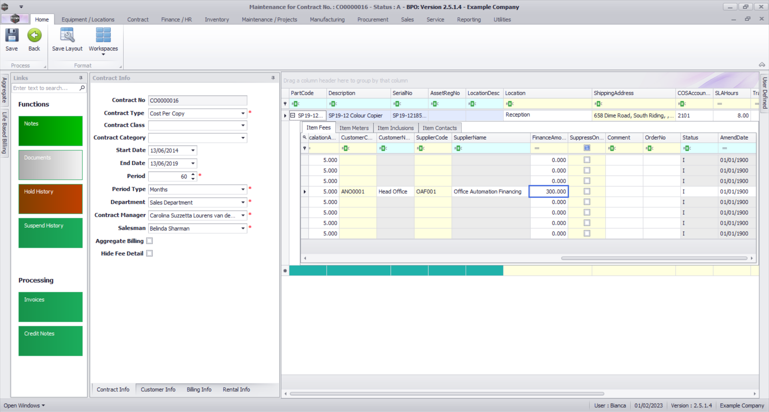This screenshot has width=769, height=412.
Task: Click the Contract No input field
Action: 197,100
